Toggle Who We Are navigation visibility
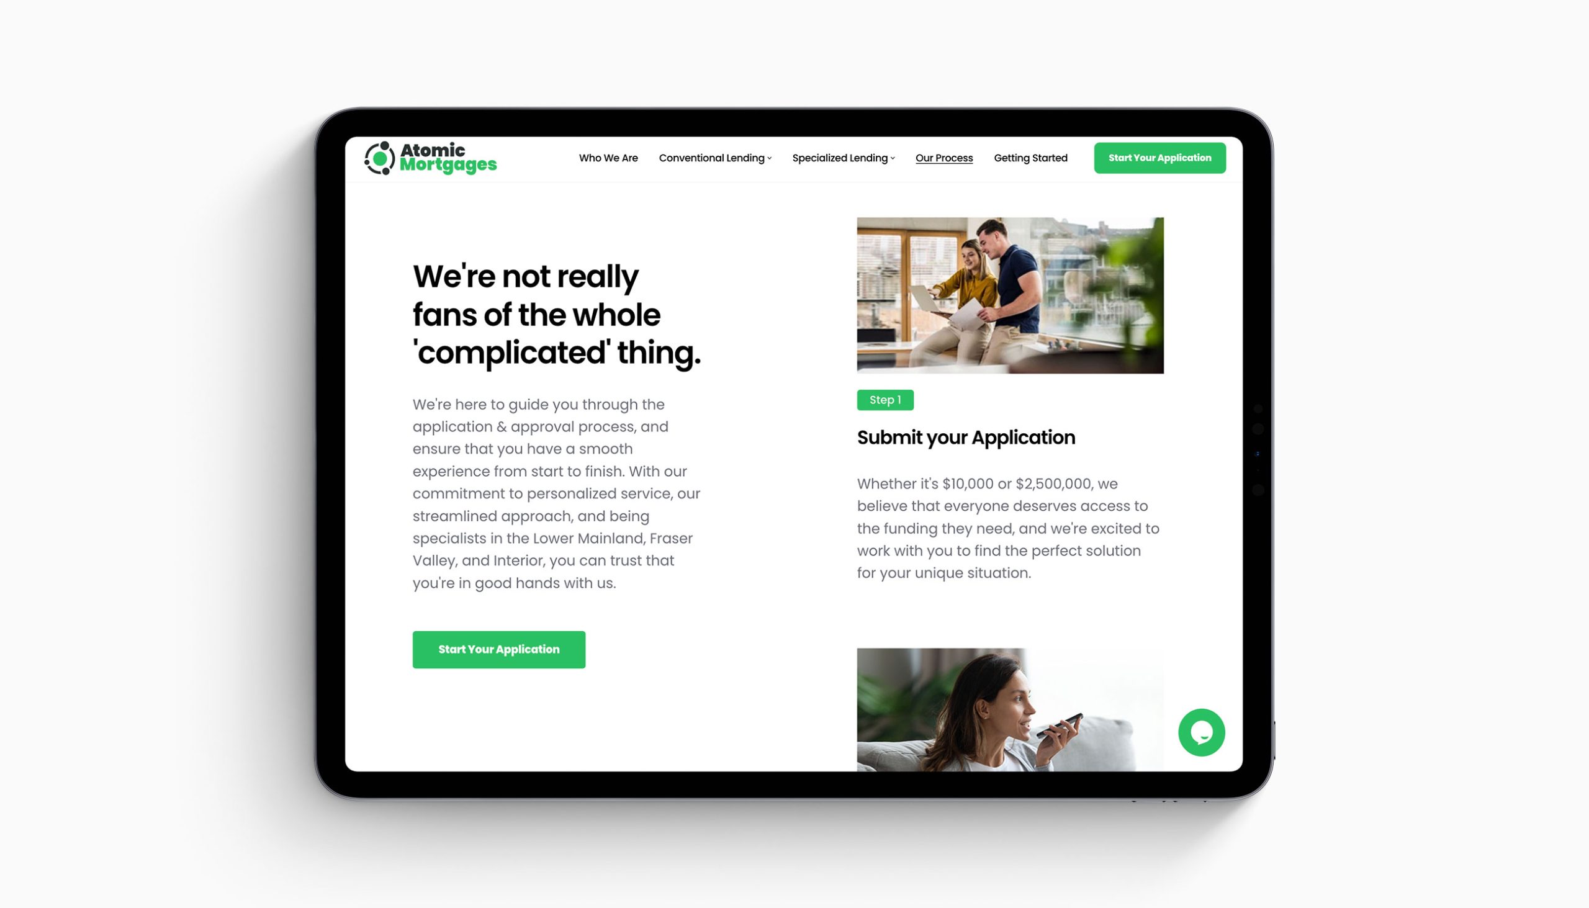This screenshot has width=1589, height=908. 608,157
